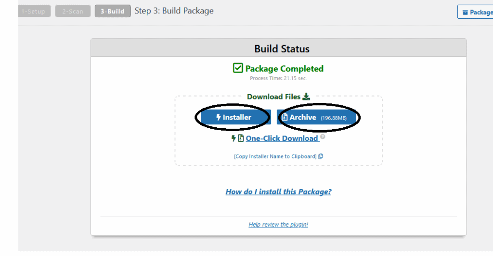The width and height of the screenshot is (493, 256).
Task: Go back to the 2-Scan step
Action: click(73, 12)
